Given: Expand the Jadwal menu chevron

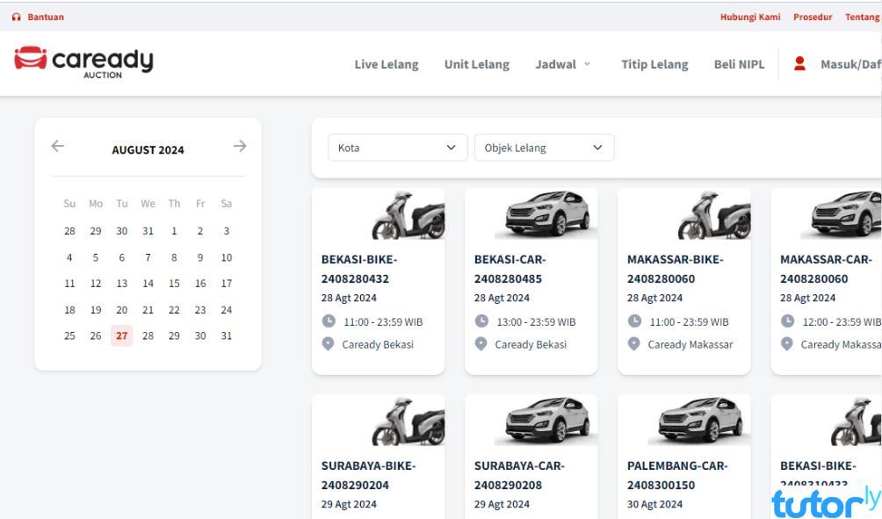Looking at the screenshot, I should click(x=587, y=64).
